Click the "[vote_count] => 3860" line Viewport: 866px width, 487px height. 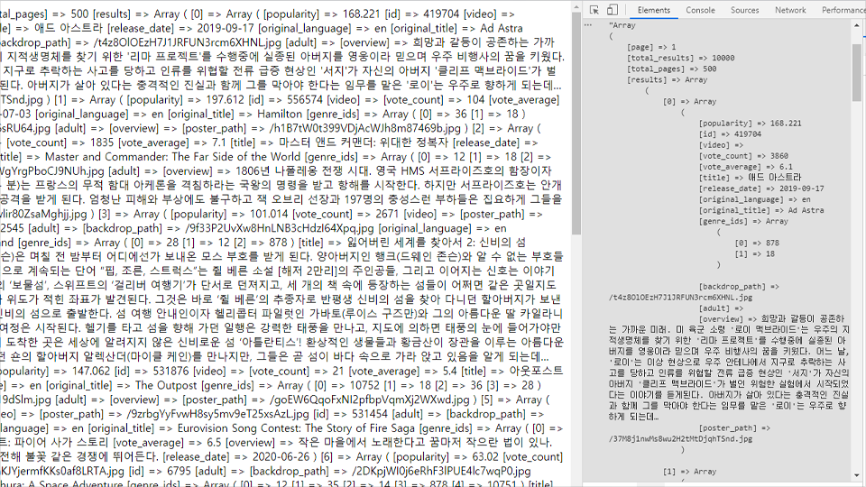[x=743, y=156]
